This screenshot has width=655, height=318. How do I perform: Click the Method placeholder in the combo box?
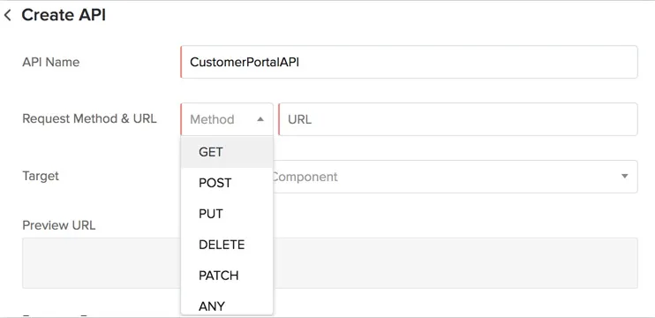(212, 119)
